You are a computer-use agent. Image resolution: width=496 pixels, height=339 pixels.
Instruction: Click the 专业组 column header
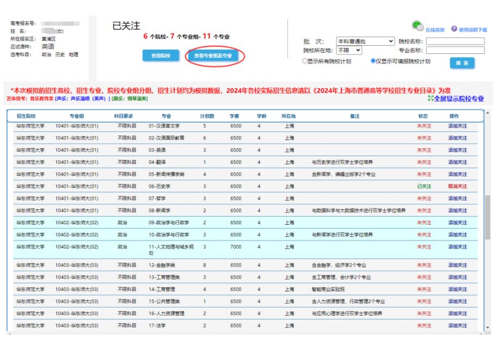point(77,116)
